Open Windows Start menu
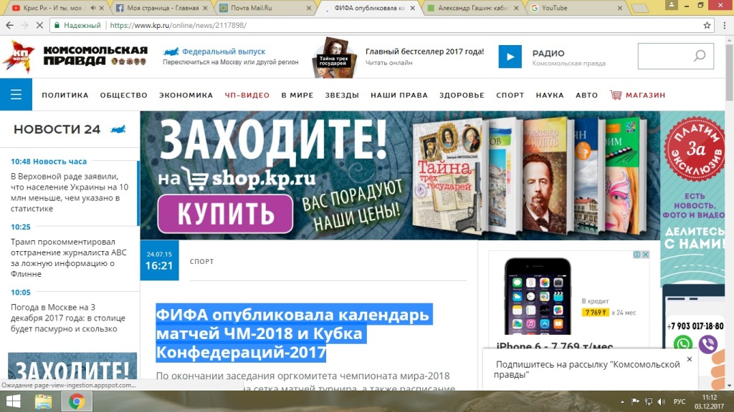Image resolution: width=734 pixels, height=412 pixels. click(13, 401)
